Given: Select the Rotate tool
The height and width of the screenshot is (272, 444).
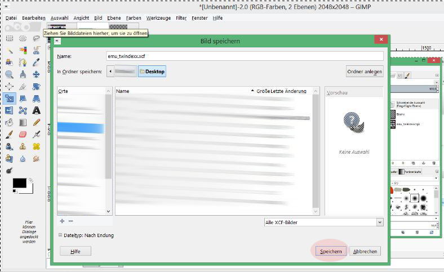Looking at the screenshot, I should tap(36, 86).
